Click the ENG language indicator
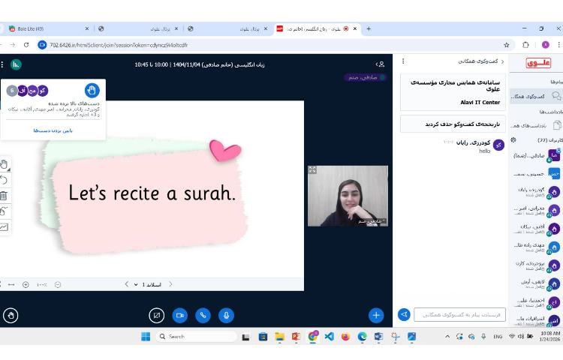Screen dimensions: 563x360 click(x=498, y=337)
